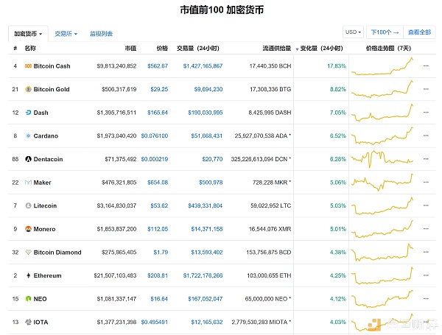Click the Dash logo icon
The height and width of the screenshot is (335, 442).
pos(28,113)
